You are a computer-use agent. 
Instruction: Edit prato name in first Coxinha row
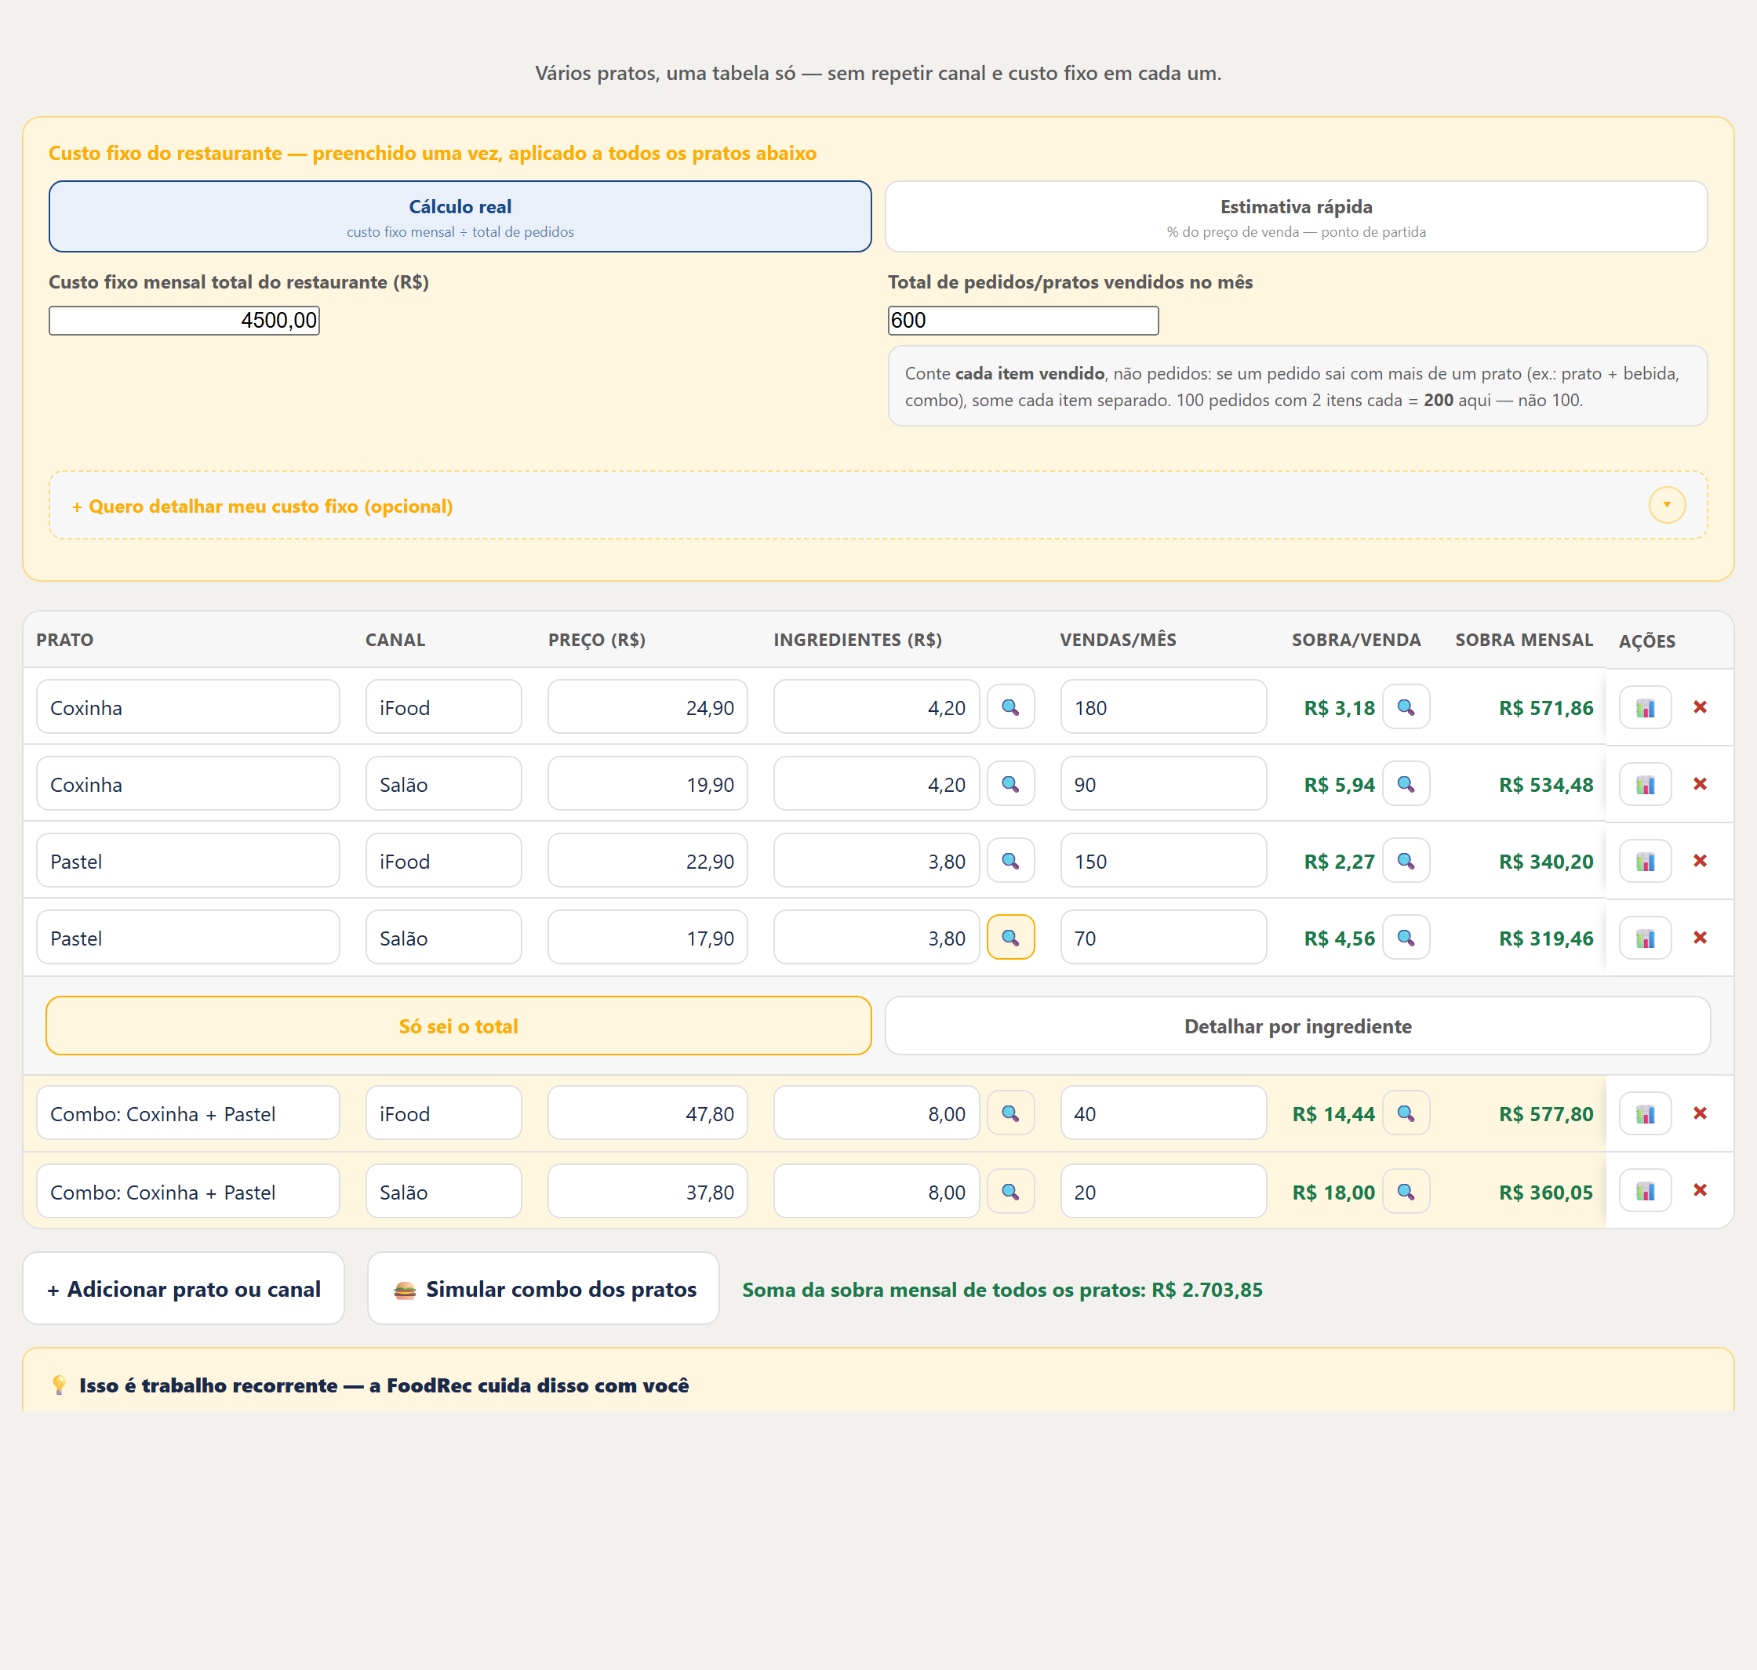pyautogui.click(x=188, y=707)
